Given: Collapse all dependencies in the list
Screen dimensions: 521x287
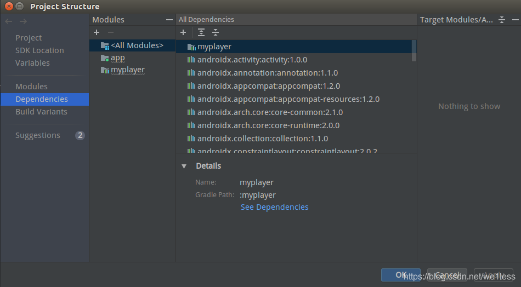Looking at the screenshot, I should click(216, 32).
